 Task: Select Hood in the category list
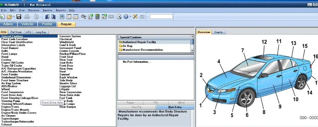pos(5,57)
